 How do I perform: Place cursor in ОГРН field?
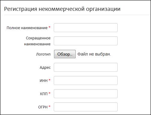[86, 107]
